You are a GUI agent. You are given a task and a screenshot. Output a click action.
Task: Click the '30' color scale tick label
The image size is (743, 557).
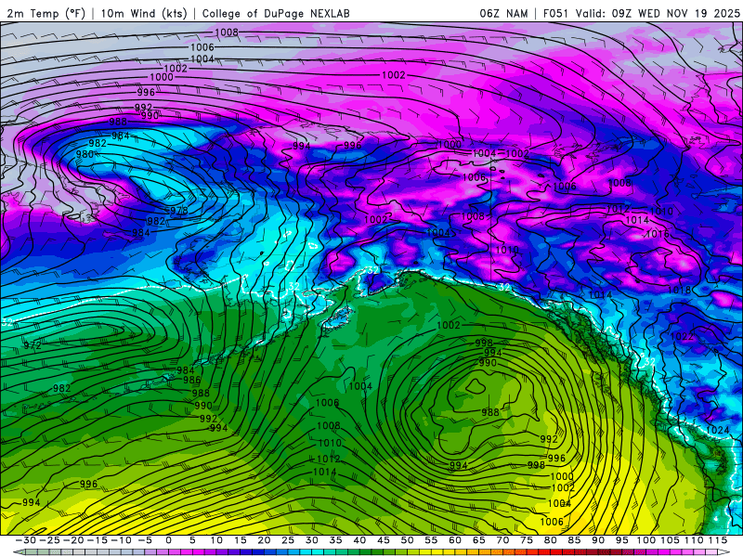pyautogui.click(x=311, y=540)
